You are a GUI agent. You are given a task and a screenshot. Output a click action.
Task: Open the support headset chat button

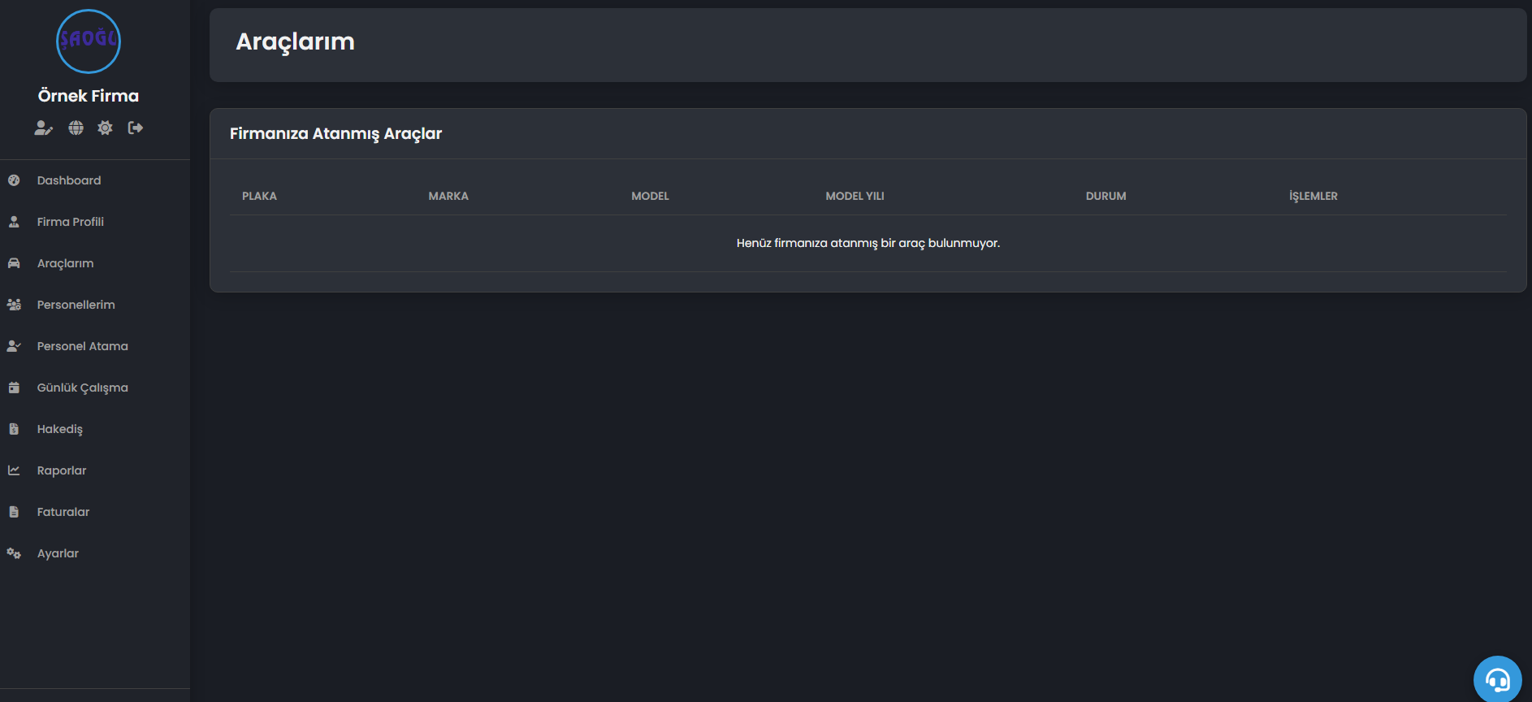(x=1498, y=680)
